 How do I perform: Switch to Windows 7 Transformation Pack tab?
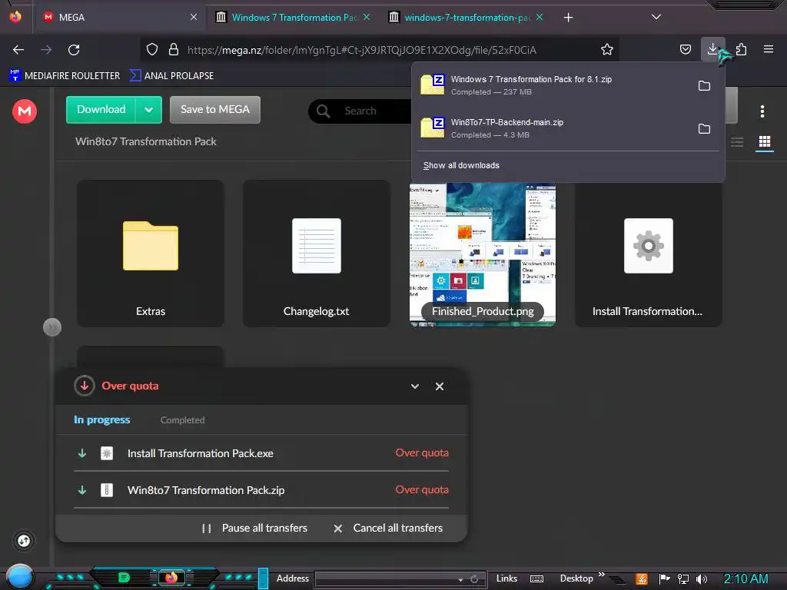(x=294, y=18)
